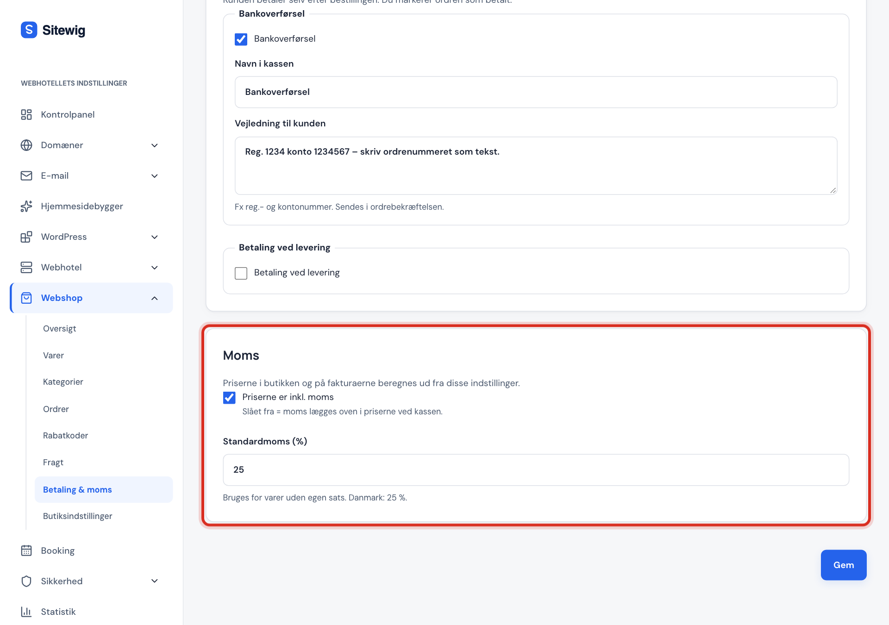Go to Rabatkoder page
This screenshot has width=889, height=625.
(65, 435)
